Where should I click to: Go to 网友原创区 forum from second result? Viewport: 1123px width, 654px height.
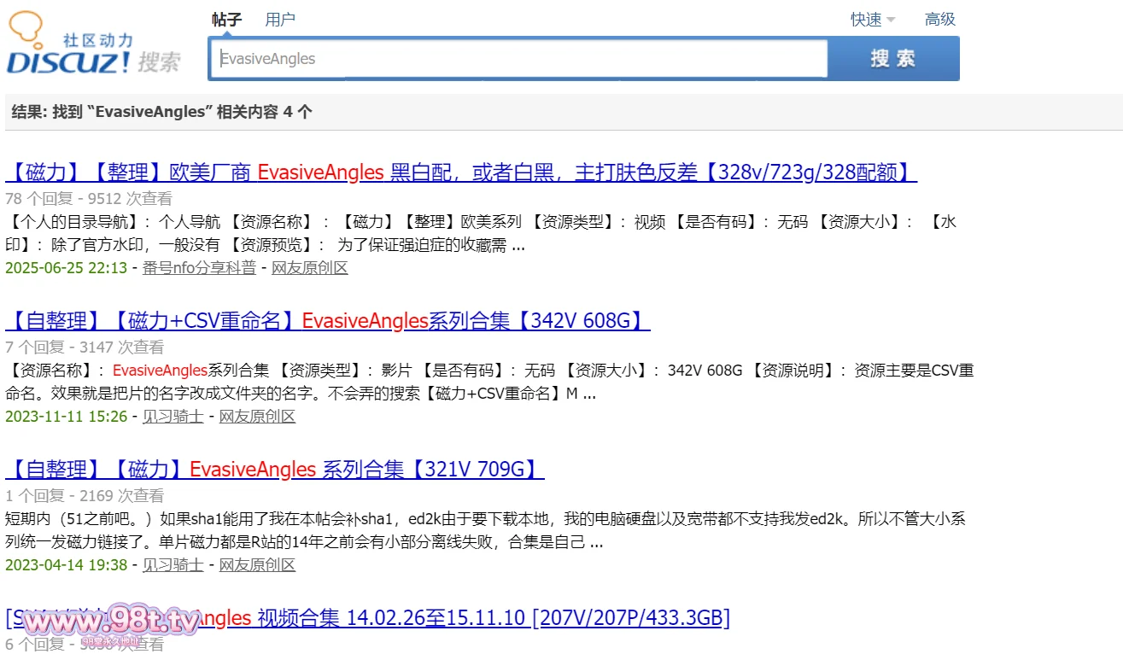click(x=257, y=417)
